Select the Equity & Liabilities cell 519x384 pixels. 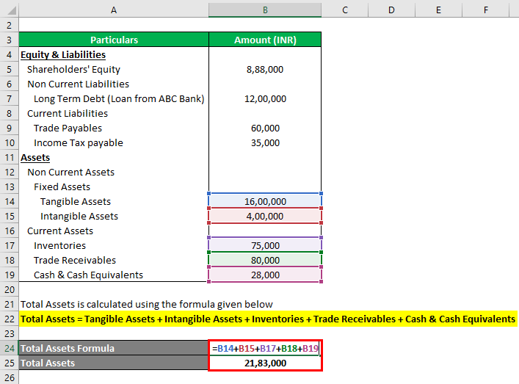[x=114, y=54]
